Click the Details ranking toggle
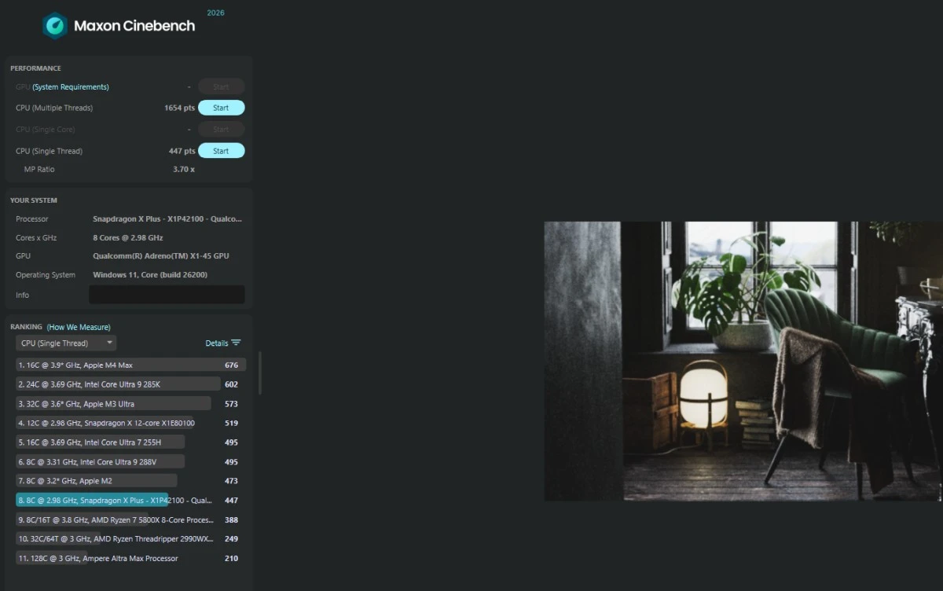 point(216,343)
